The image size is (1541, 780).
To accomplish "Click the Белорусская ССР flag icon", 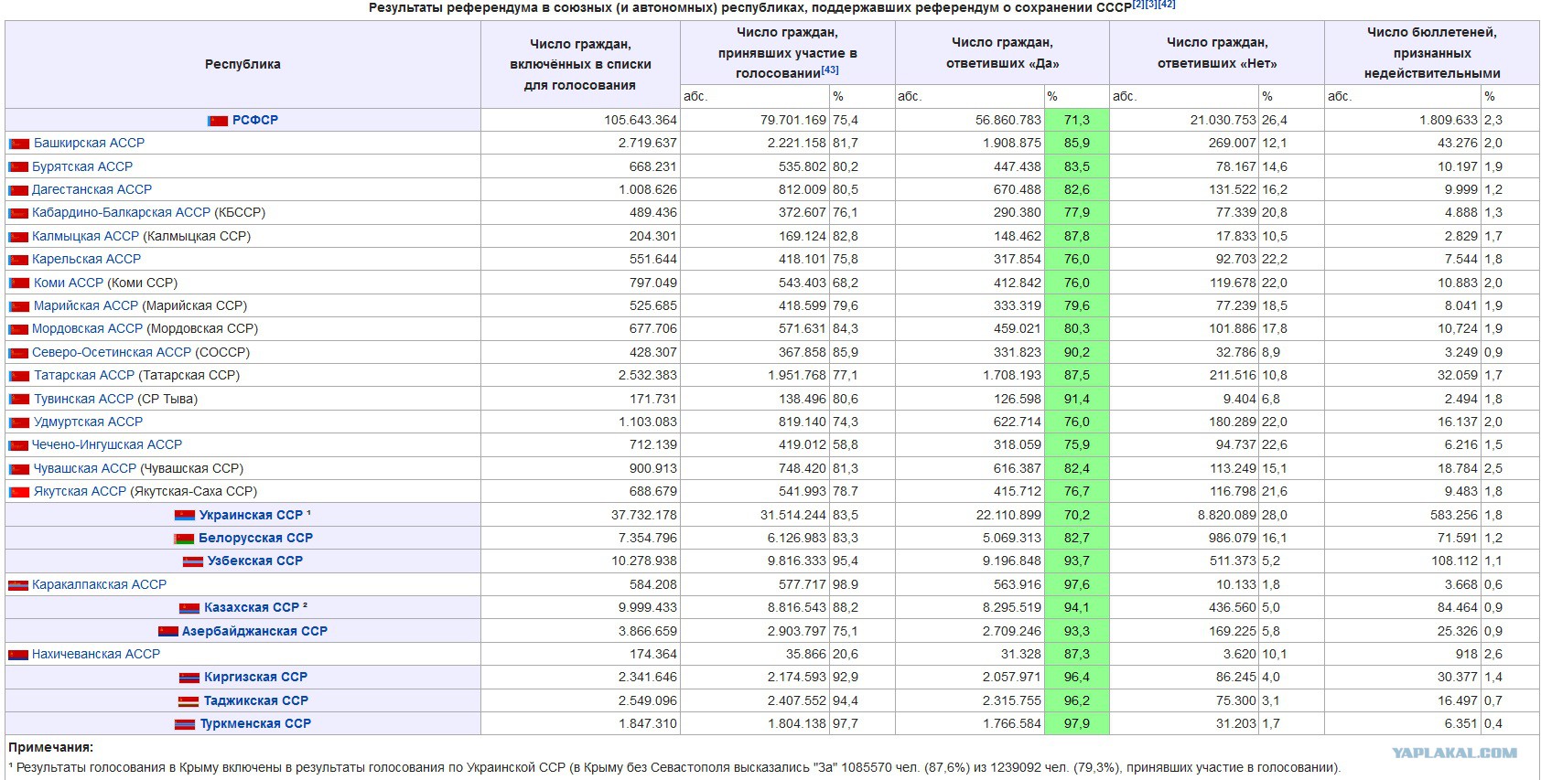I will coord(184,539).
